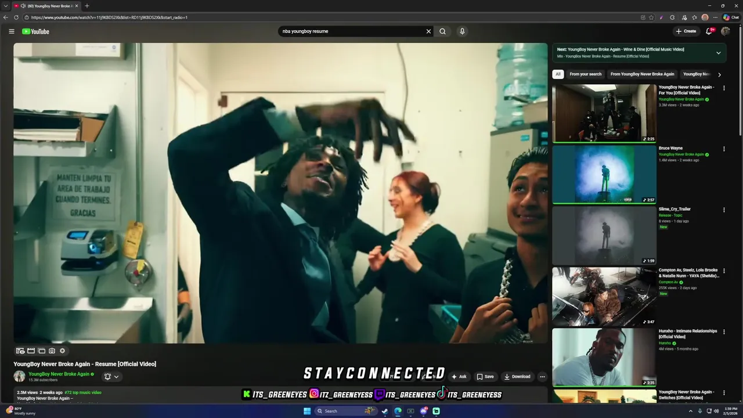Open the #72 top music video link
This screenshot has height=418, width=743.
pyautogui.click(x=83, y=392)
